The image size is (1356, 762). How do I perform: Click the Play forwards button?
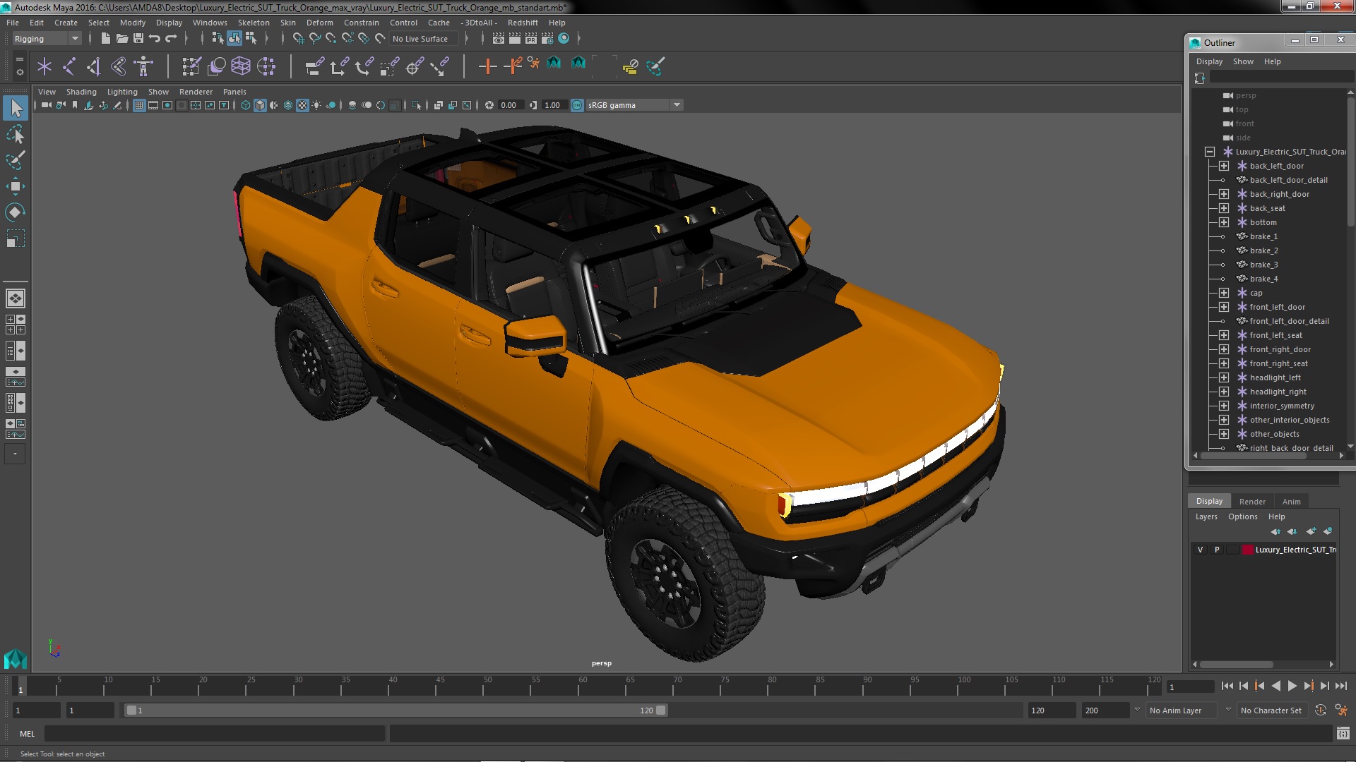click(1292, 686)
